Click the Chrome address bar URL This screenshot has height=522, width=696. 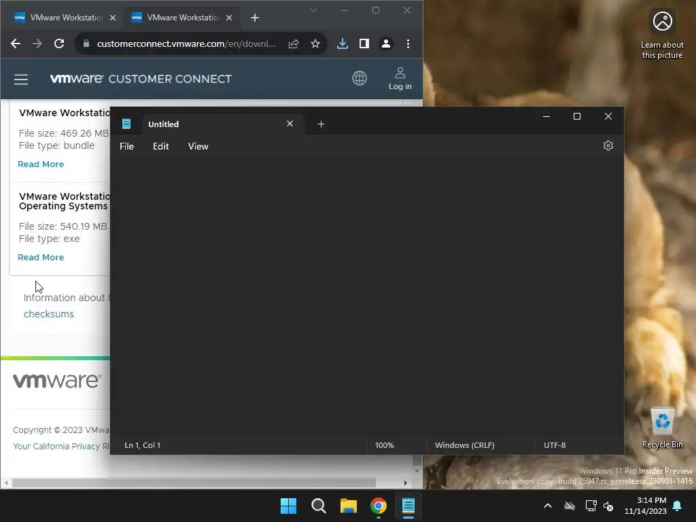click(186, 43)
